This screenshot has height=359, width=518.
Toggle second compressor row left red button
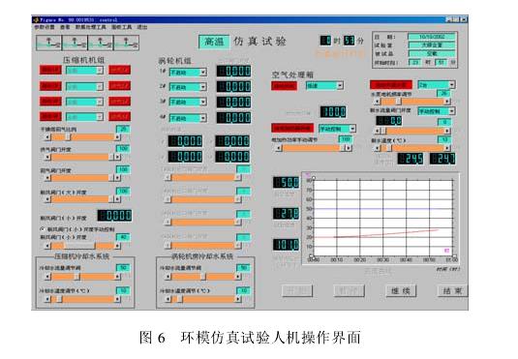[x=50, y=85]
